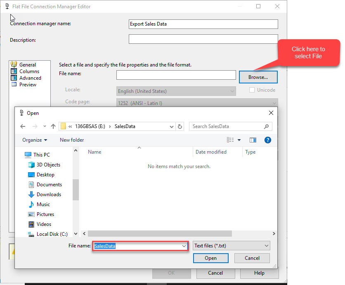The image size is (345, 285).
Task: Cancel the Flat File Connection Manager Editor
Action: coord(215,273)
